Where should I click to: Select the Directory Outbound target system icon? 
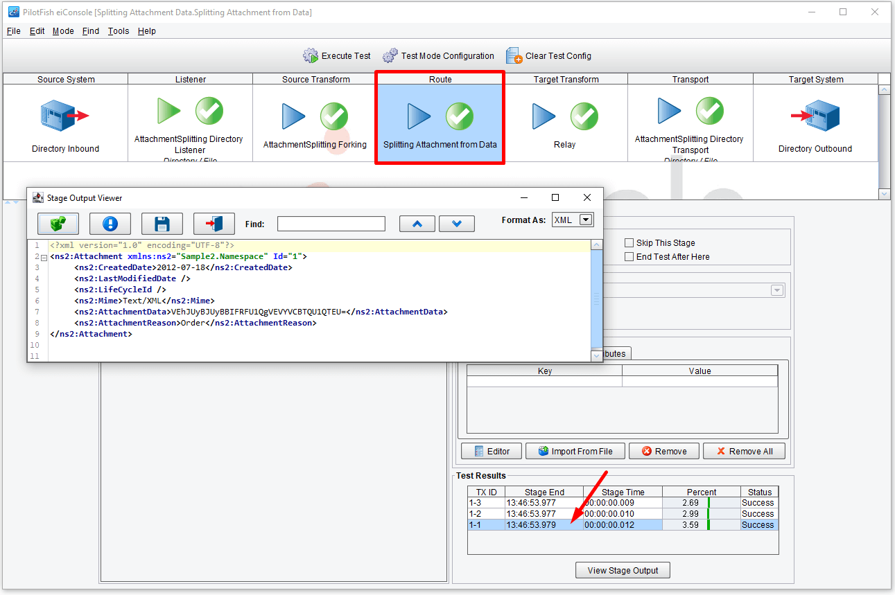point(815,116)
